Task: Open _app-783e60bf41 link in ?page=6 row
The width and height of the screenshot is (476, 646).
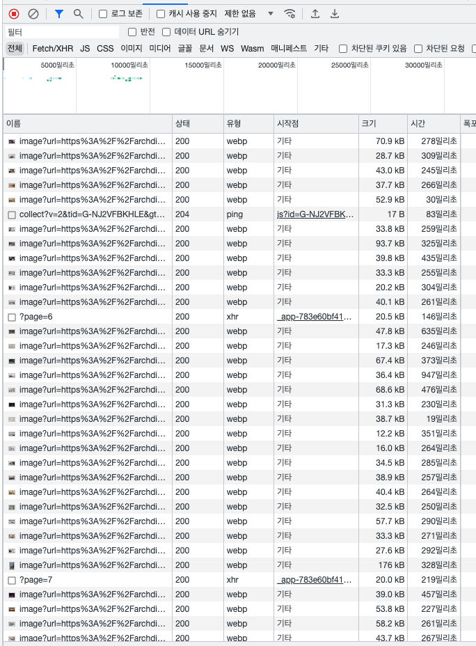Action: pos(314,317)
